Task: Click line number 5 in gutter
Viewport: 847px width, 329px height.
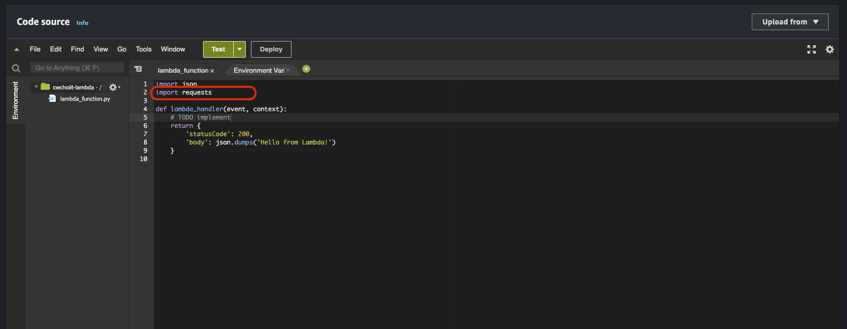Action: [x=145, y=117]
